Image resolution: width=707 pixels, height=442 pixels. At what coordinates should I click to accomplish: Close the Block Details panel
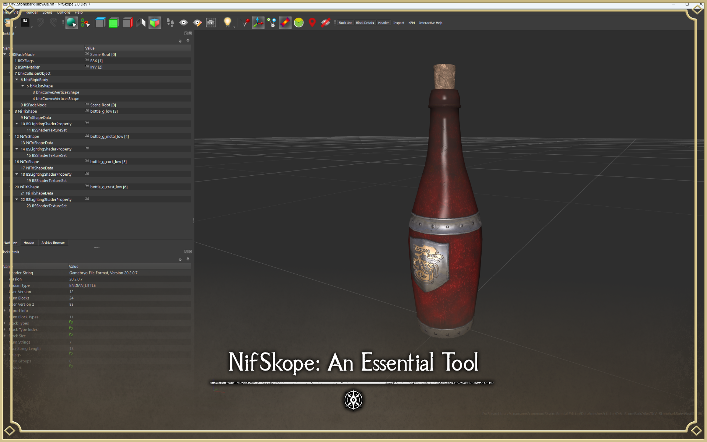point(190,252)
